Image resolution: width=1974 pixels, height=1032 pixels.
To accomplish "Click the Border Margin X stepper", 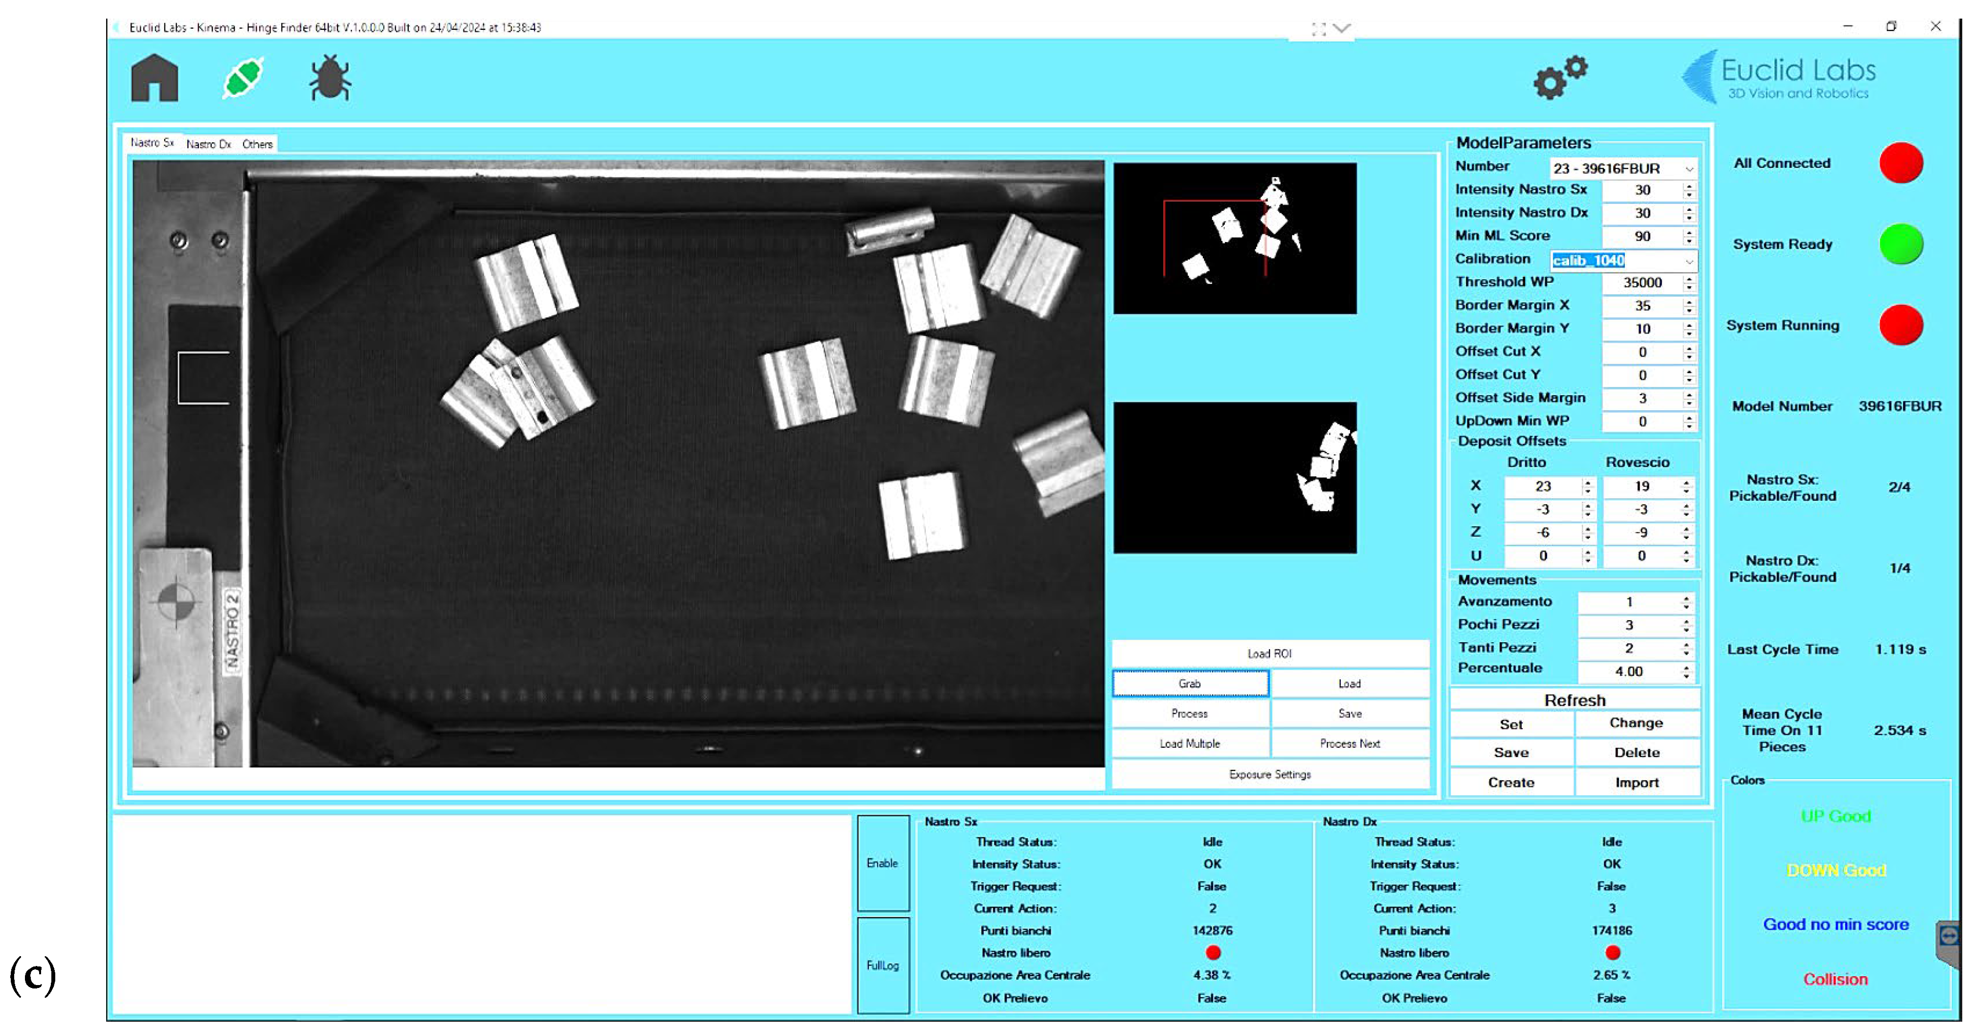I will [1688, 306].
